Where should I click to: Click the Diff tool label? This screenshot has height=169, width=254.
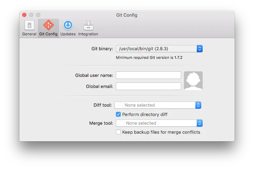point(103,105)
